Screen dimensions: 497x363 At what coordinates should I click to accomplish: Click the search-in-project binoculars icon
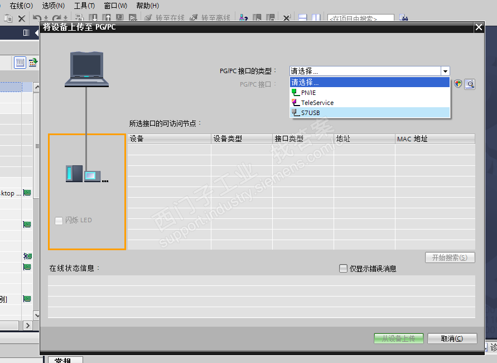click(x=403, y=18)
